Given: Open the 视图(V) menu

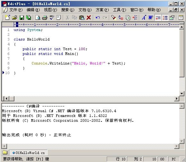Looking at the screenshot, I should tap(50, 10).
